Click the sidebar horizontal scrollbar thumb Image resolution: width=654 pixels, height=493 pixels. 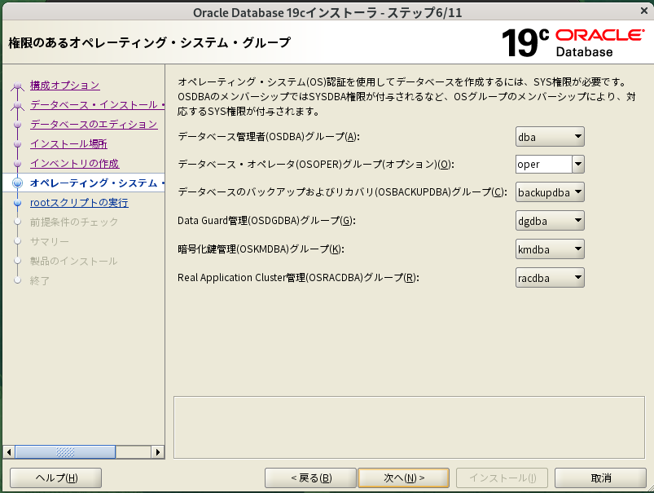tap(65, 452)
